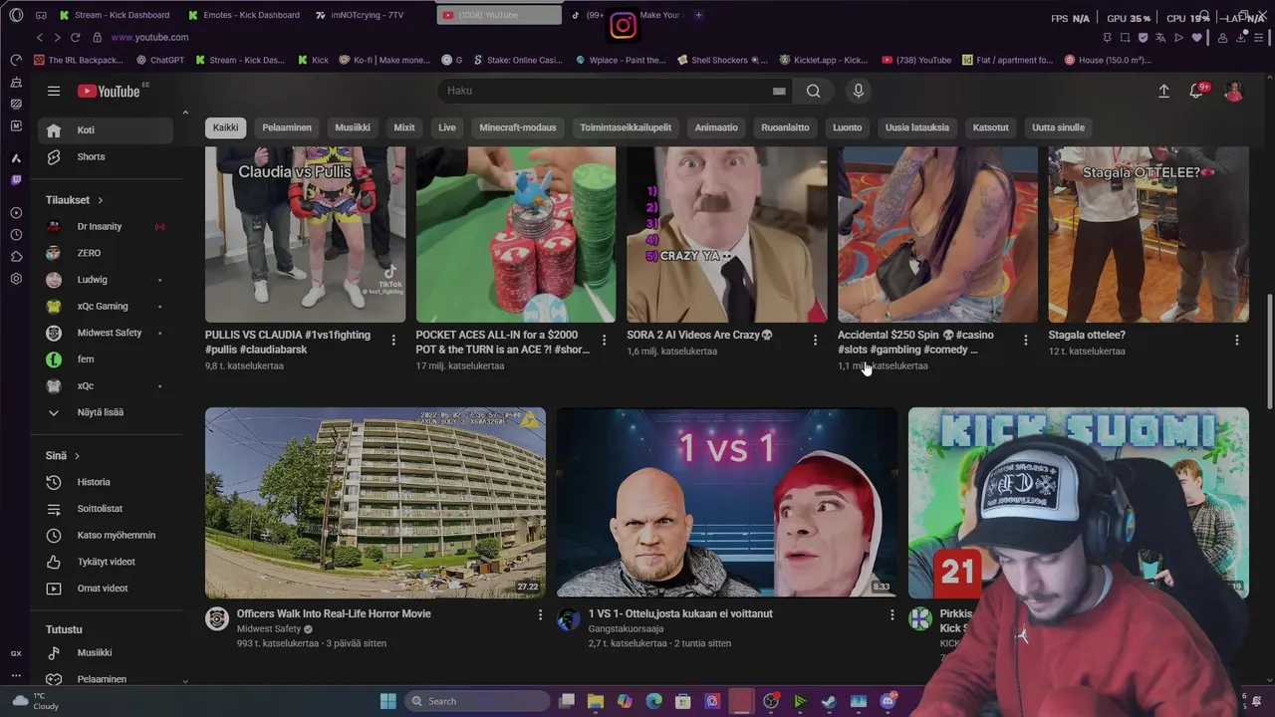Viewport: 1275px width, 717px height.
Task: Click the Windows taskbar Search box
Action: [x=478, y=701]
